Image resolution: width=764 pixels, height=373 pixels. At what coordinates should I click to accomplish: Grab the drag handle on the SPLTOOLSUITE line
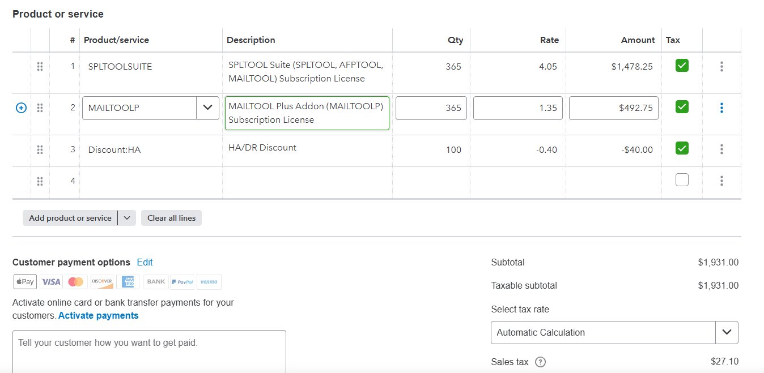[40, 66]
